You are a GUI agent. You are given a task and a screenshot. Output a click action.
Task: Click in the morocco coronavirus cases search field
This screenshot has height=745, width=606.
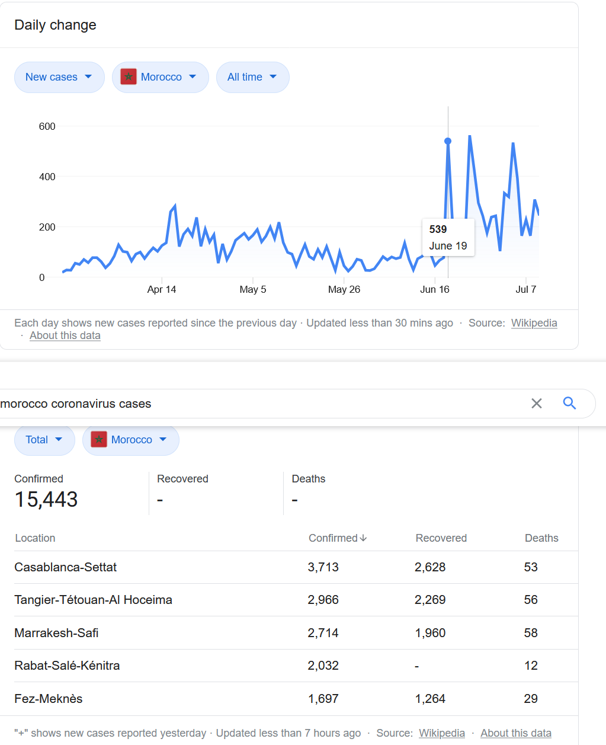(261, 404)
